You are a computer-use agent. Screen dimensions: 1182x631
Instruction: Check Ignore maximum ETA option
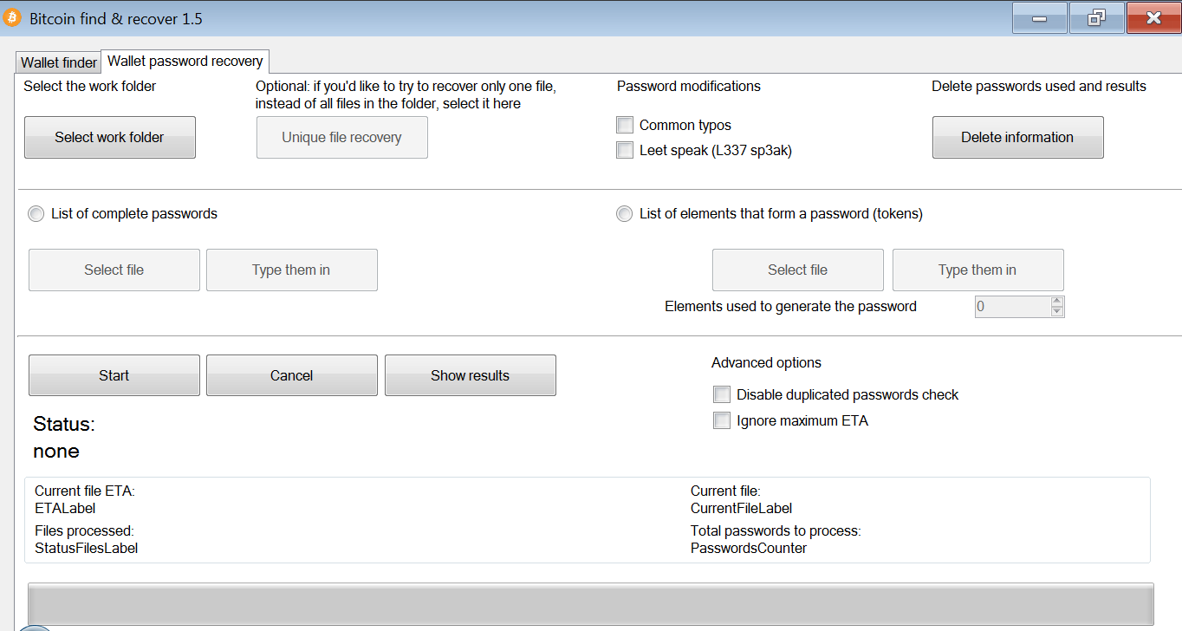(x=722, y=420)
